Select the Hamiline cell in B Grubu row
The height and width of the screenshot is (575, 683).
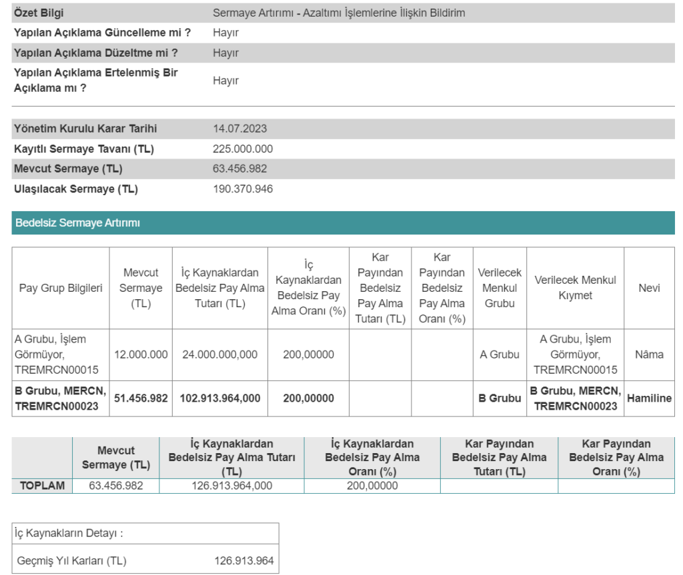(649, 398)
